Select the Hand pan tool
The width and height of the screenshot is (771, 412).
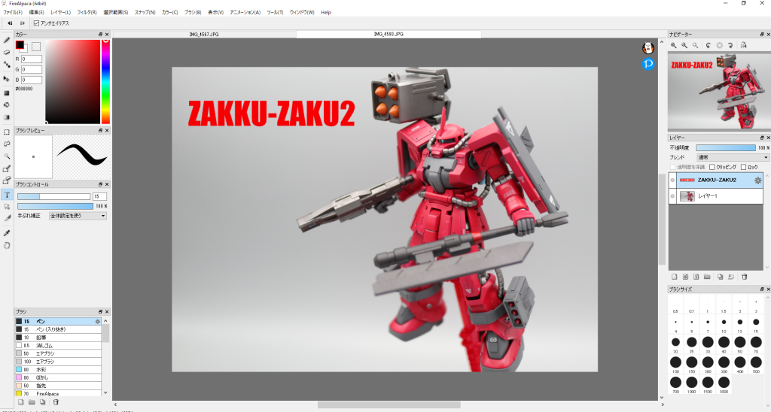(x=7, y=245)
